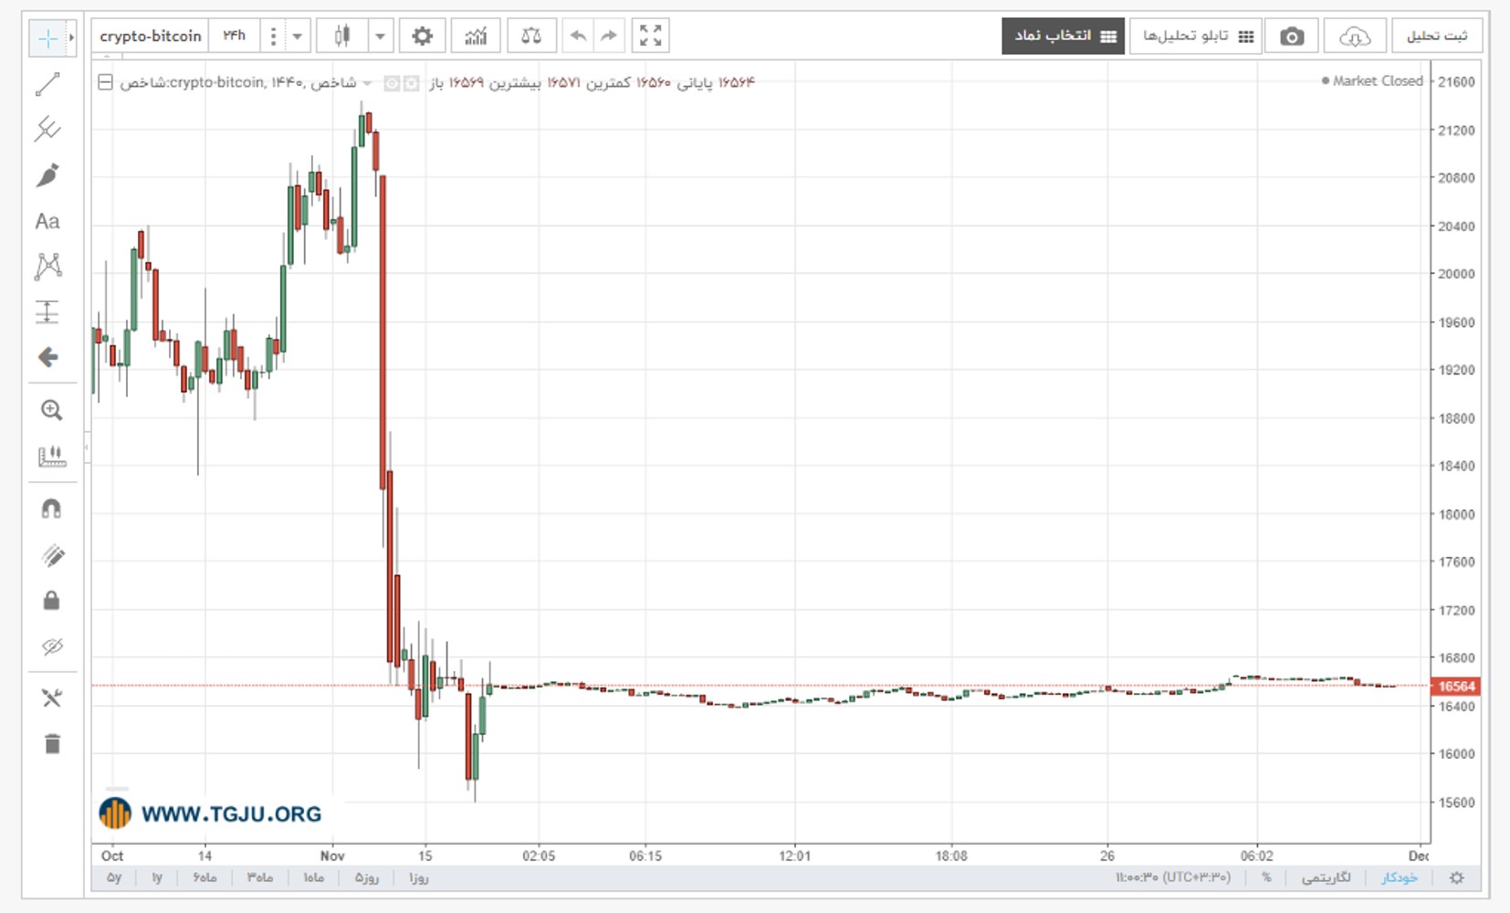The height and width of the screenshot is (913, 1510).
Task: Enter fullscreen chart mode
Action: coord(650,36)
